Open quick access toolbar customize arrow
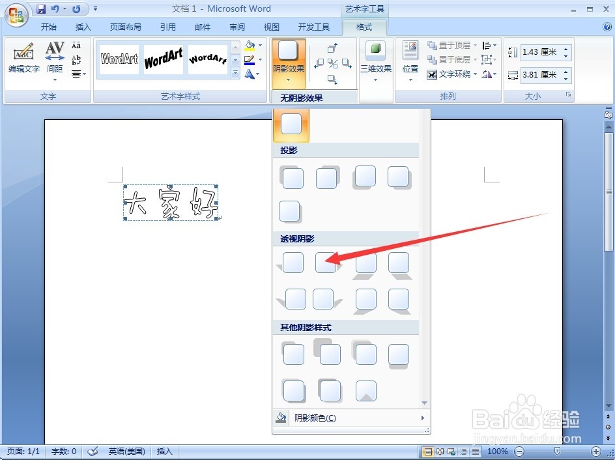615x460 pixels. pyautogui.click(x=95, y=8)
